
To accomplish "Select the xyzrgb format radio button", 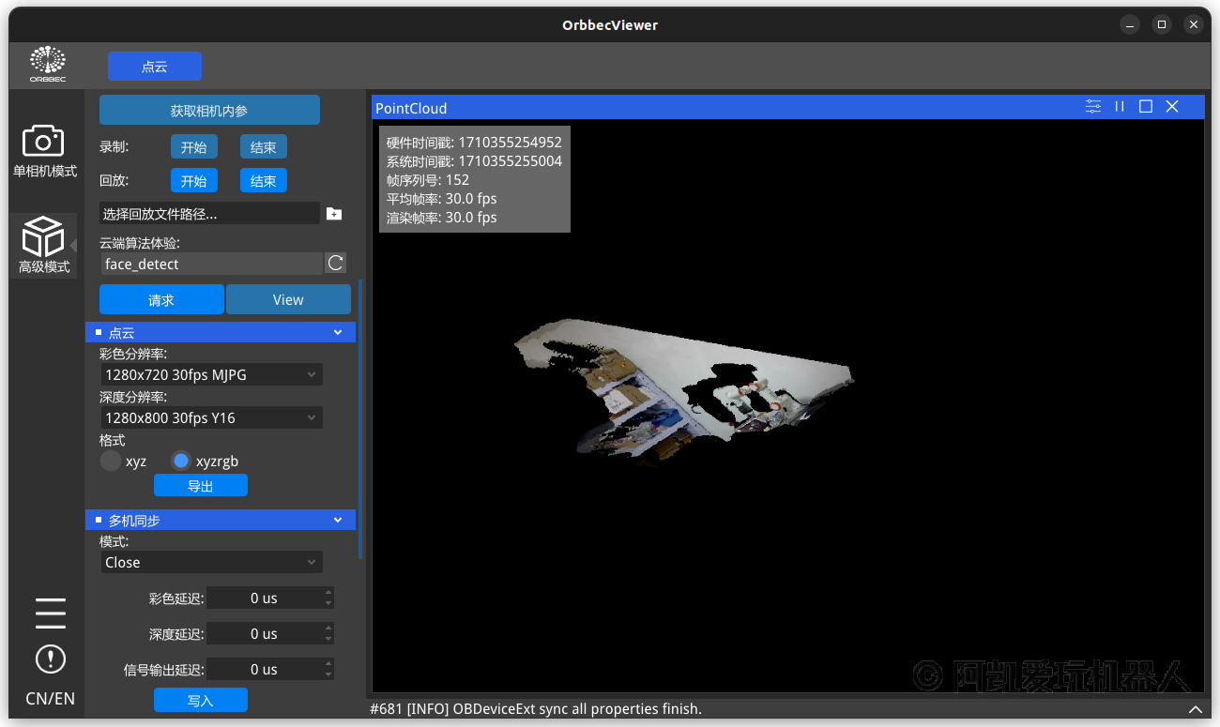I will [181, 461].
